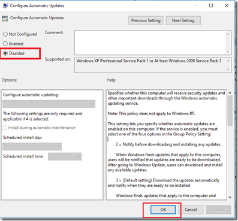Screen dimensions: 238x221
Task: Click the 'Help:' label
Action: point(112,80)
